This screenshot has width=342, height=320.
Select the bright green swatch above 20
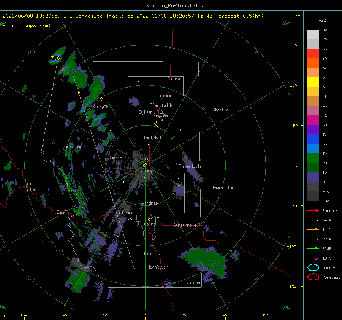pos(313,158)
